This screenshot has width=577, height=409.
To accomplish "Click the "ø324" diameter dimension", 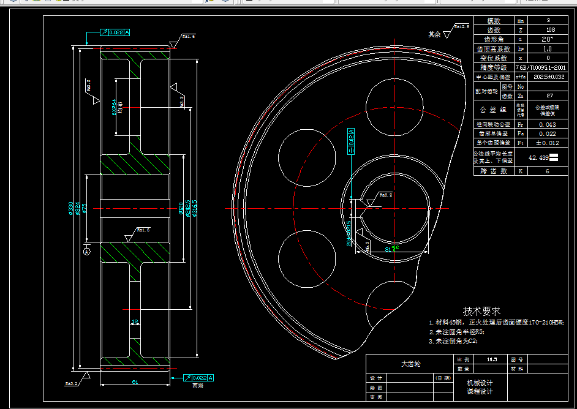I will pyautogui.click(x=77, y=208).
